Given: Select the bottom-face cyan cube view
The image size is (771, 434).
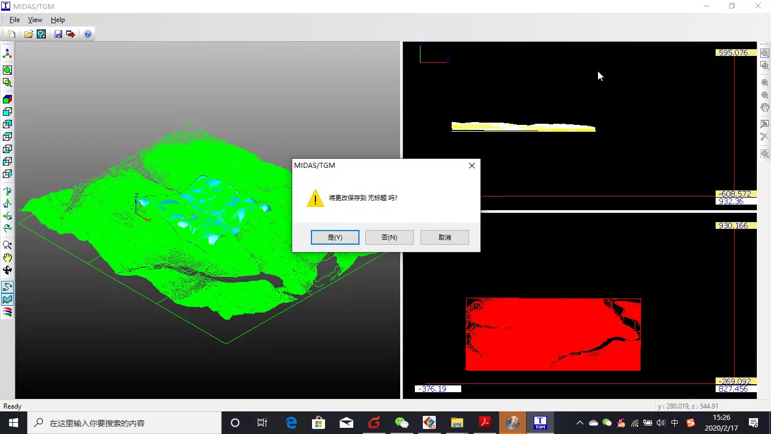Looking at the screenshot, I should tap(7, 149).
